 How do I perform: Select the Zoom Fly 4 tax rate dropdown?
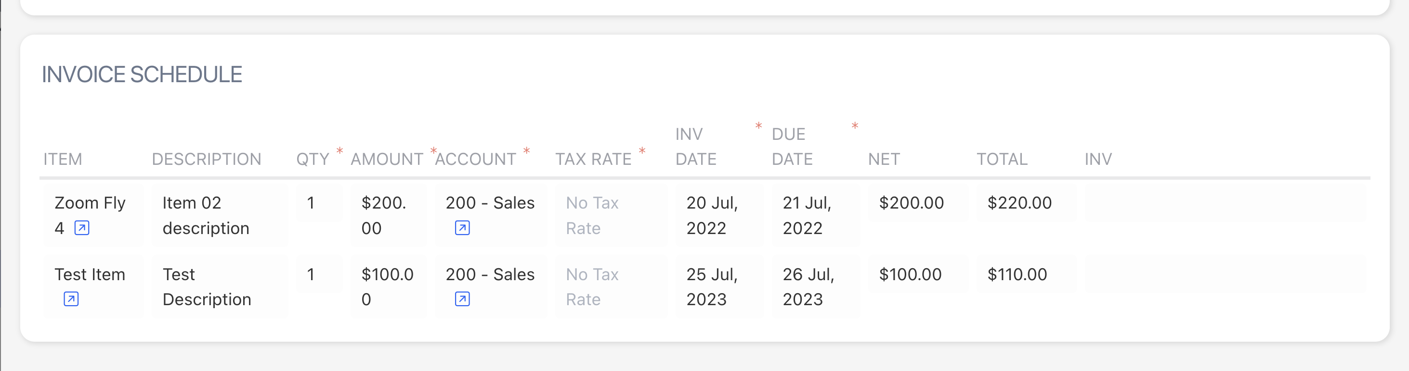611,215
